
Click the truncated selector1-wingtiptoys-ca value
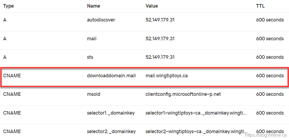[196, 113]
